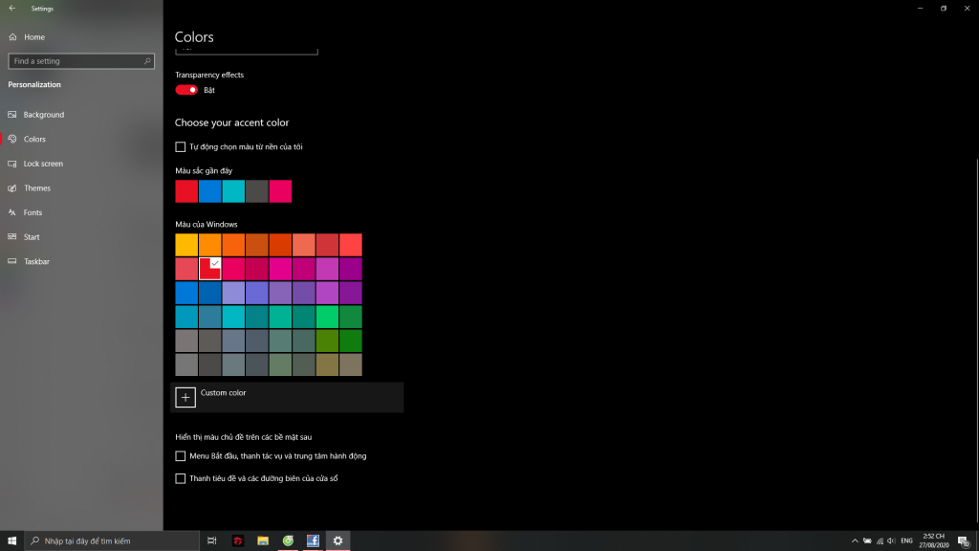The image size is (979, 551).
Task: Select the yellow Windows accent color swatch
Action: point(185,244)
